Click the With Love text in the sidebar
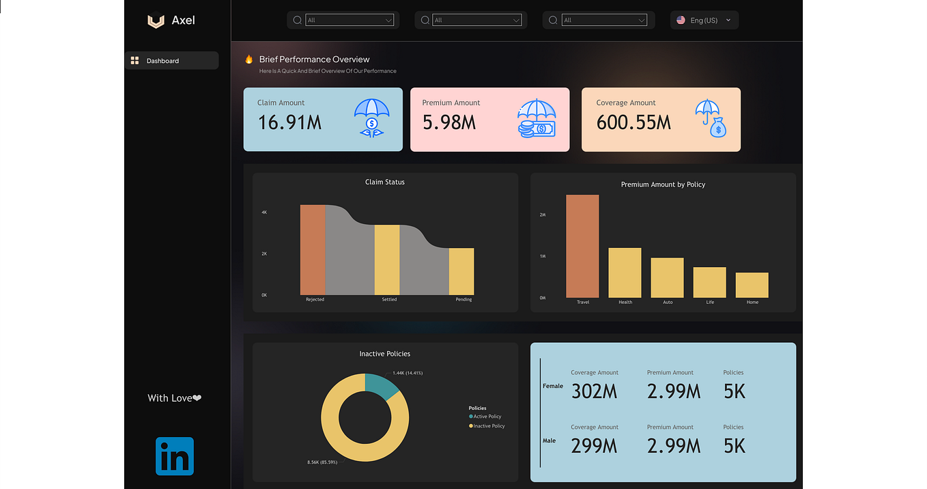Screen dimensions: 927x489 174,397
